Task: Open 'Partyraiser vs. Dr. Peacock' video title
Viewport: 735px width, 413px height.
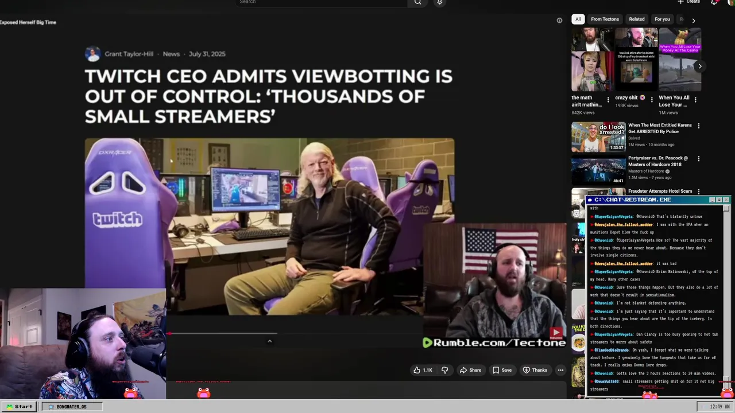Action: click(x=658, y=161)
